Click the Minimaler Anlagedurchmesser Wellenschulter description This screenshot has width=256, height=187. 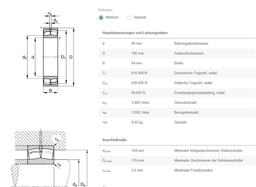tap(208, 151)
